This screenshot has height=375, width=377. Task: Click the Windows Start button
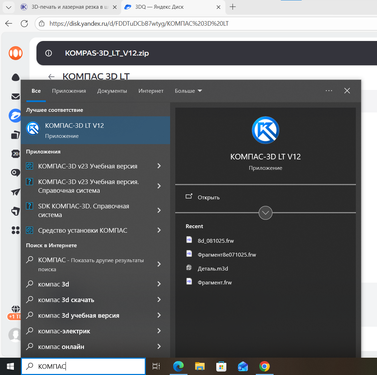[10, 366]
